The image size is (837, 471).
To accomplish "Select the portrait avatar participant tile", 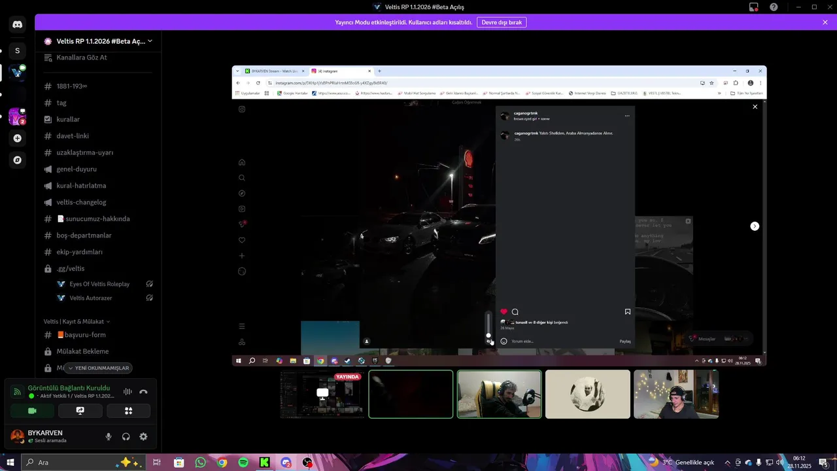I will (x=588, y=394).
